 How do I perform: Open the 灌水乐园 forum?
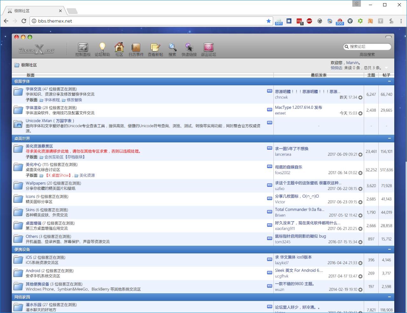[x=33, y=305]
